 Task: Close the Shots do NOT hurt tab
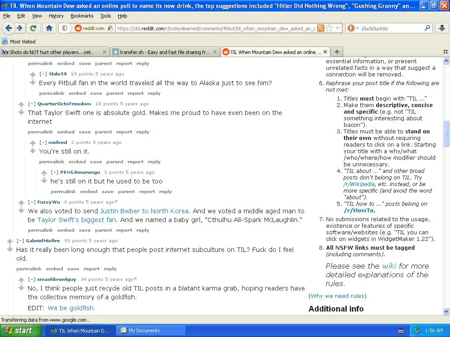click(105, 52)
